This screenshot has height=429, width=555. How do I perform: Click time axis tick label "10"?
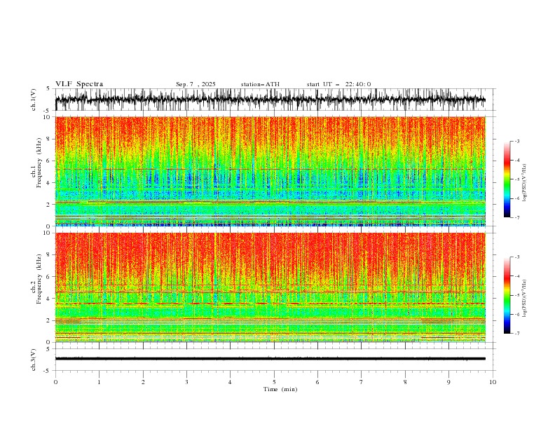493,382
